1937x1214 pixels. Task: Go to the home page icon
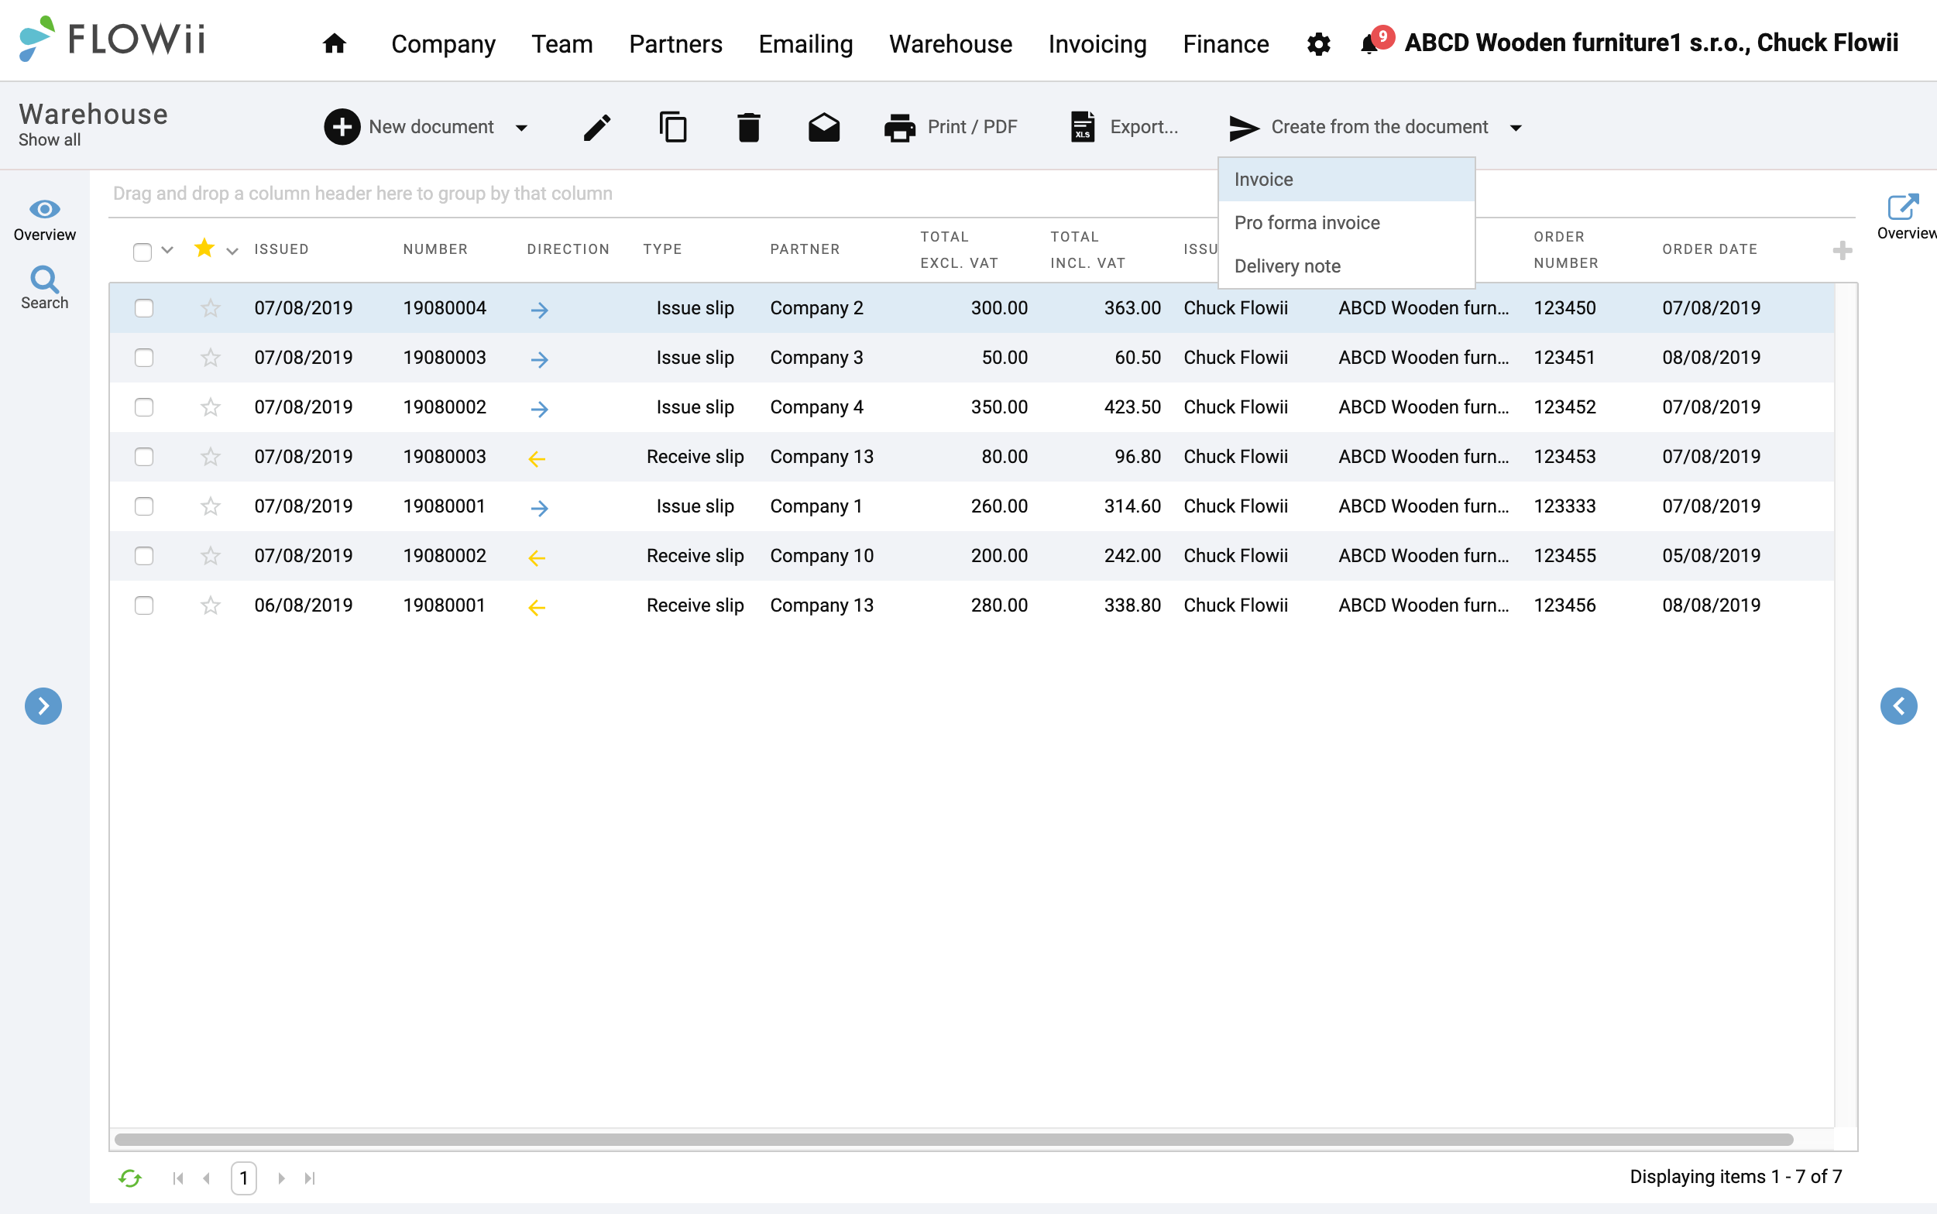[334, 43]
